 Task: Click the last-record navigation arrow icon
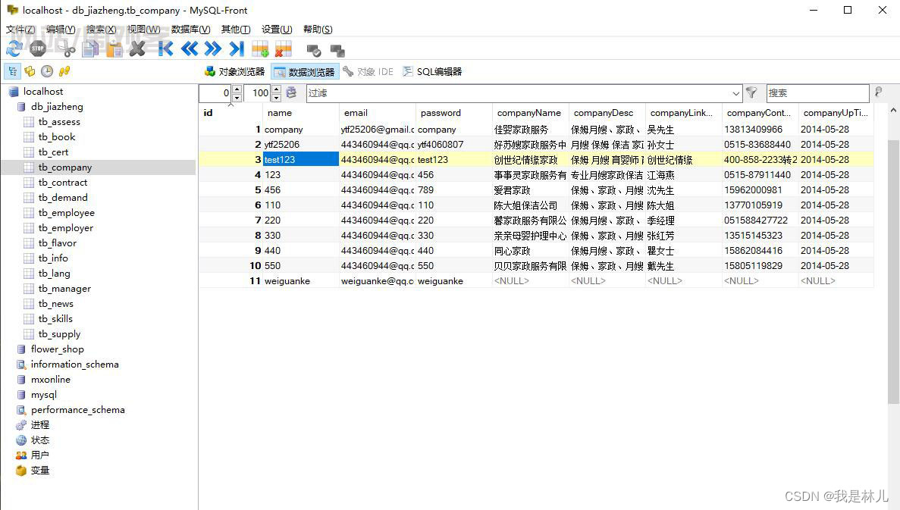(x=235, y=48)
